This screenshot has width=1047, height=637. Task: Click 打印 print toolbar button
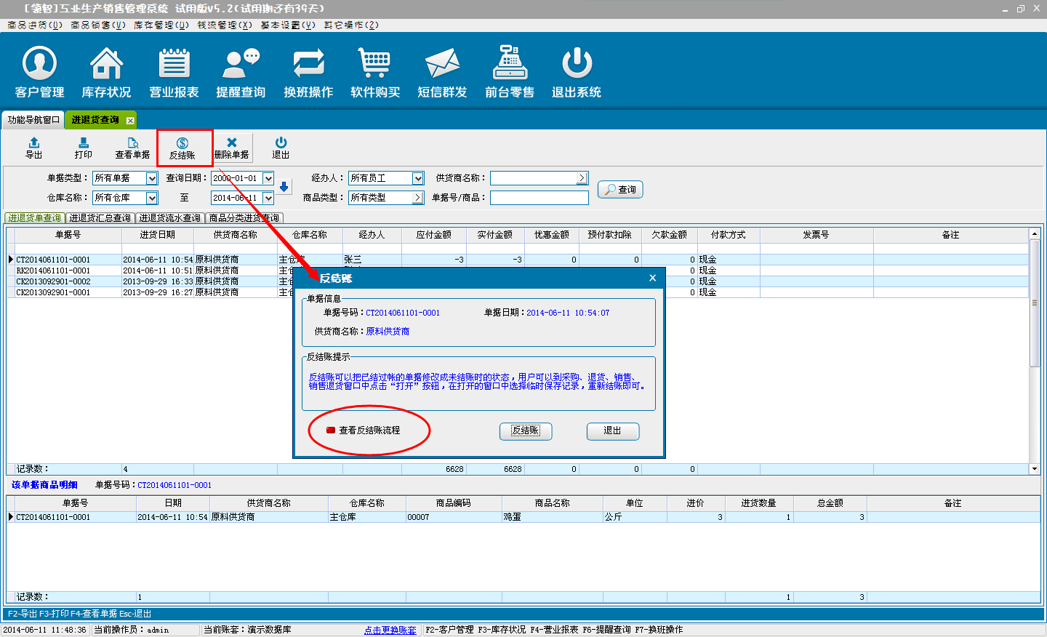pos(84,148)
